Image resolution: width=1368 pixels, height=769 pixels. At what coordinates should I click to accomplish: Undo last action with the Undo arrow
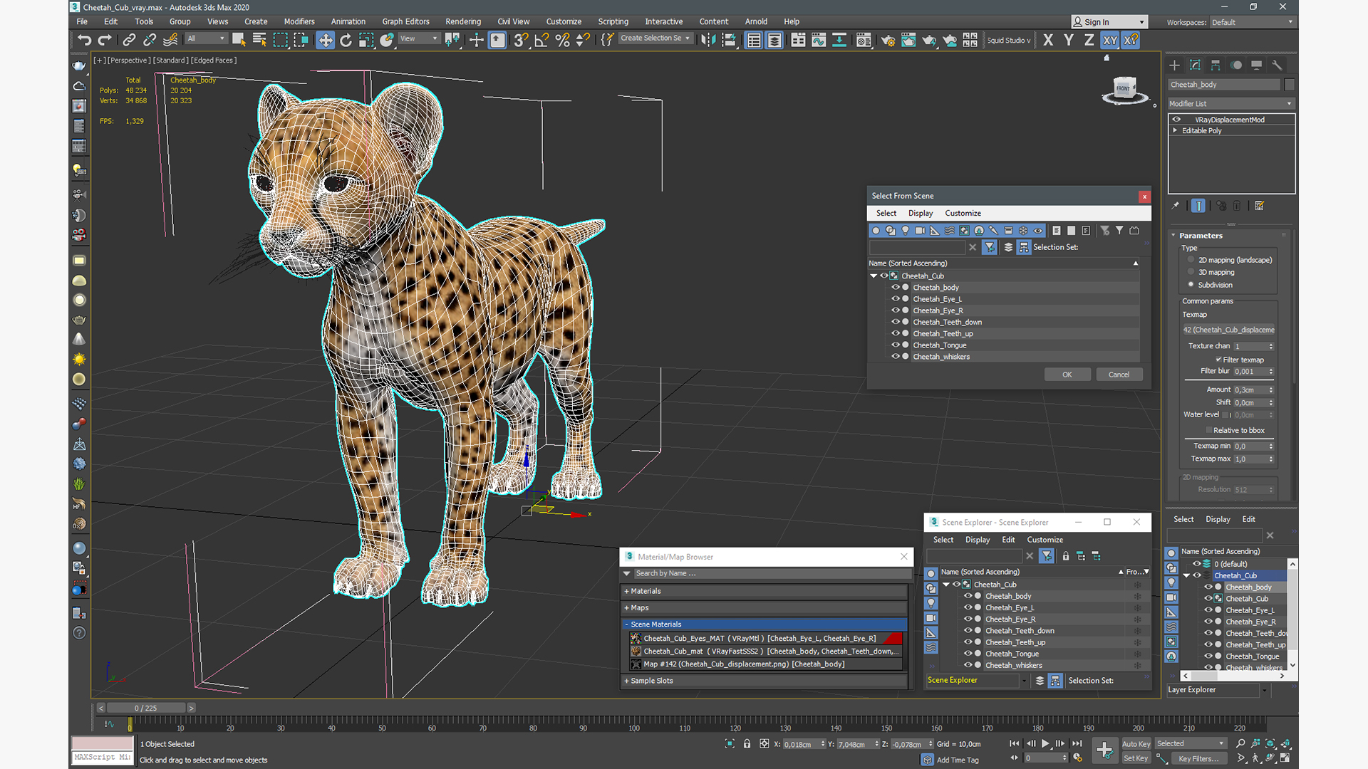[84, 41]
